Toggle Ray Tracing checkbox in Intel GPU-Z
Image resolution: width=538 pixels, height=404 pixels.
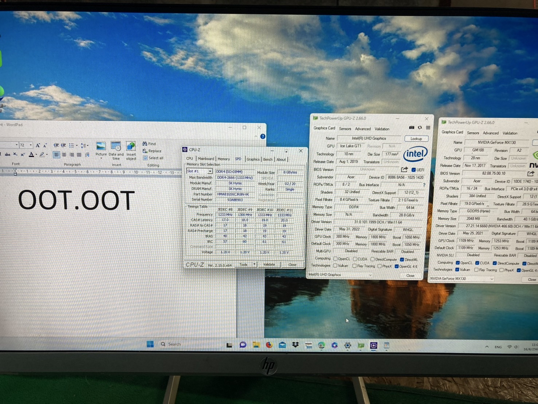click(354, 266)
